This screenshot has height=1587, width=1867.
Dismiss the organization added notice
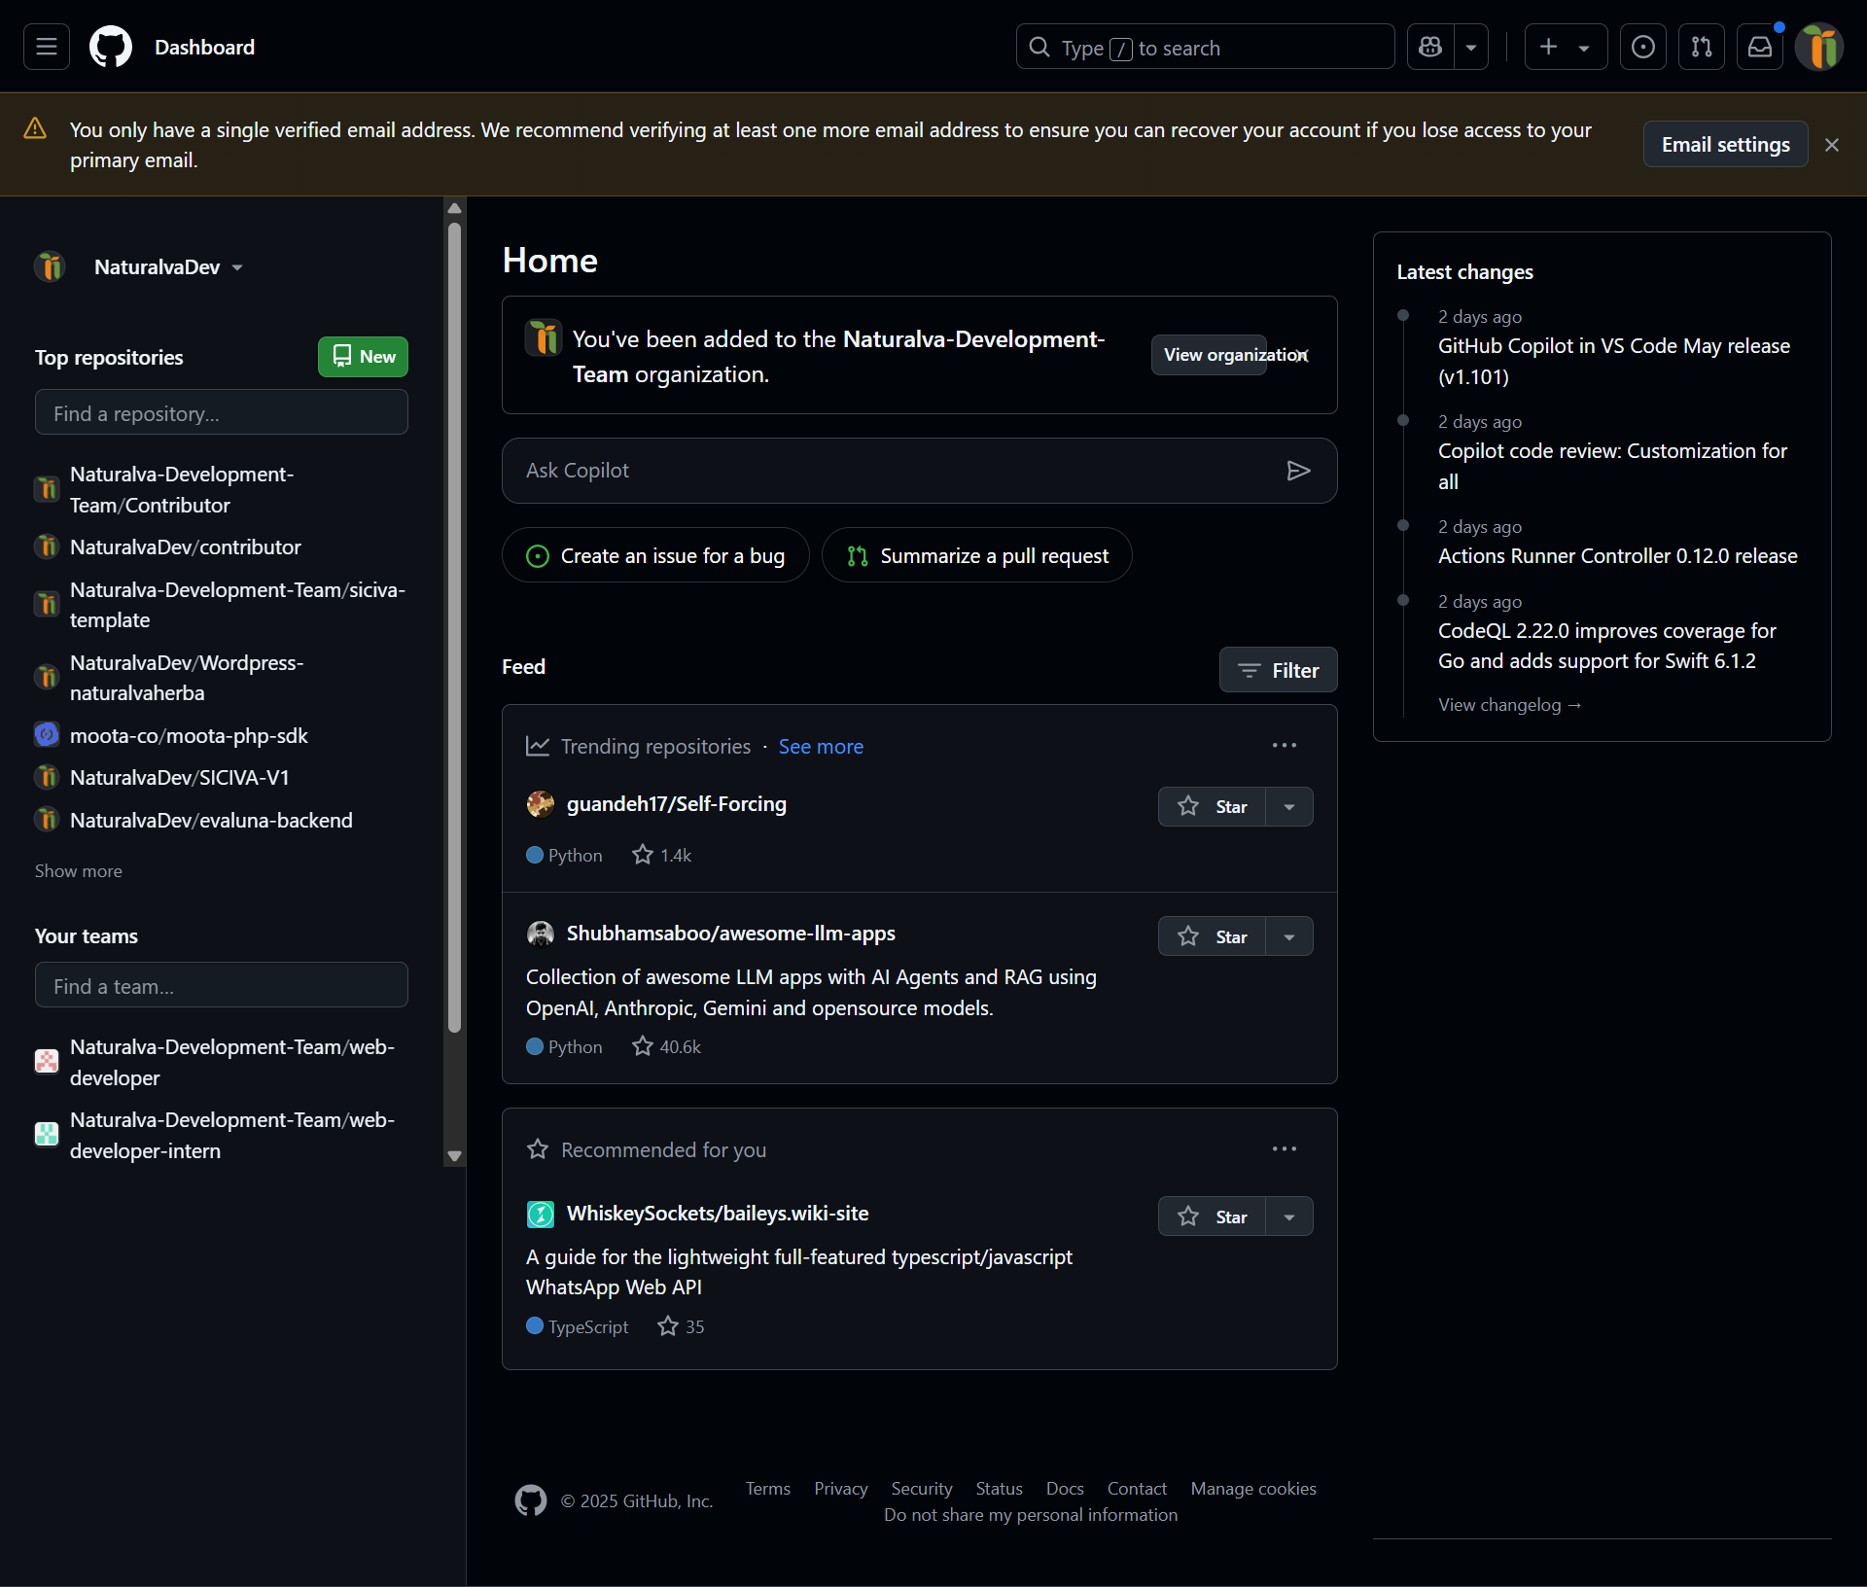1302,355
